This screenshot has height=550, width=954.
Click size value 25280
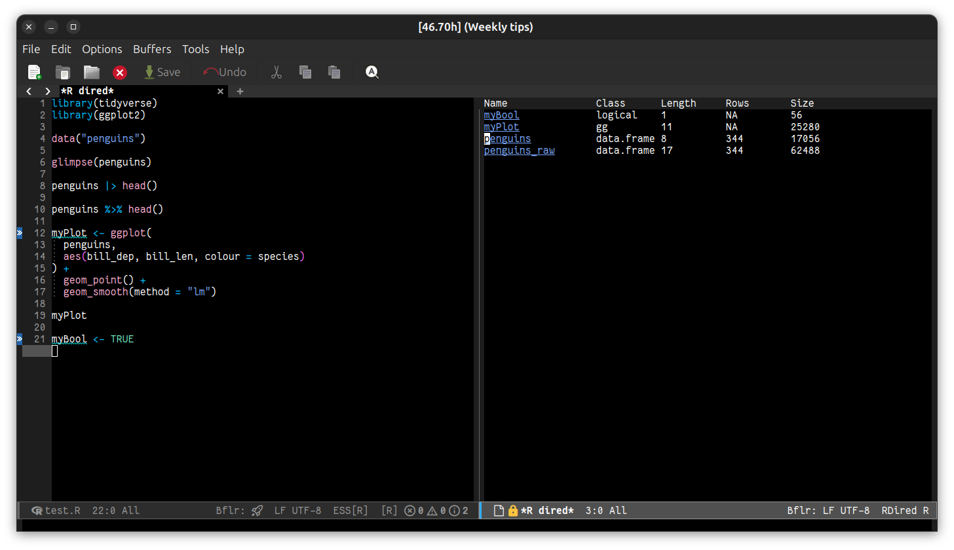point(805,127)
